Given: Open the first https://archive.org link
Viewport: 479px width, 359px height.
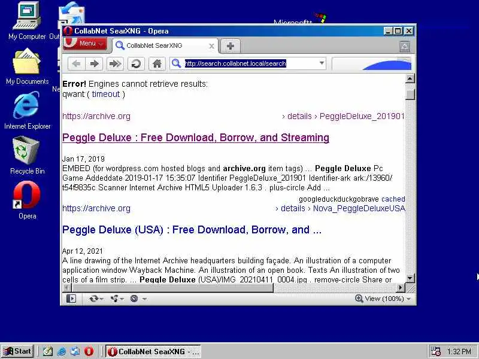Looking at the screenshot, I should (96, 116).
